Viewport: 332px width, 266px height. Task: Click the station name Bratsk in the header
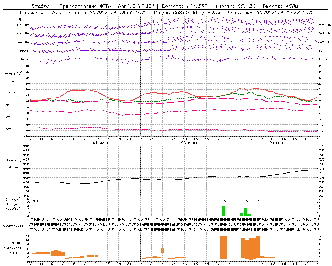coord(40,6)
